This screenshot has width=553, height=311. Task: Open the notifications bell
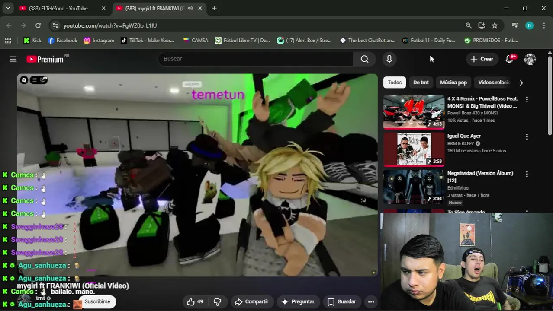click(510, 59)
